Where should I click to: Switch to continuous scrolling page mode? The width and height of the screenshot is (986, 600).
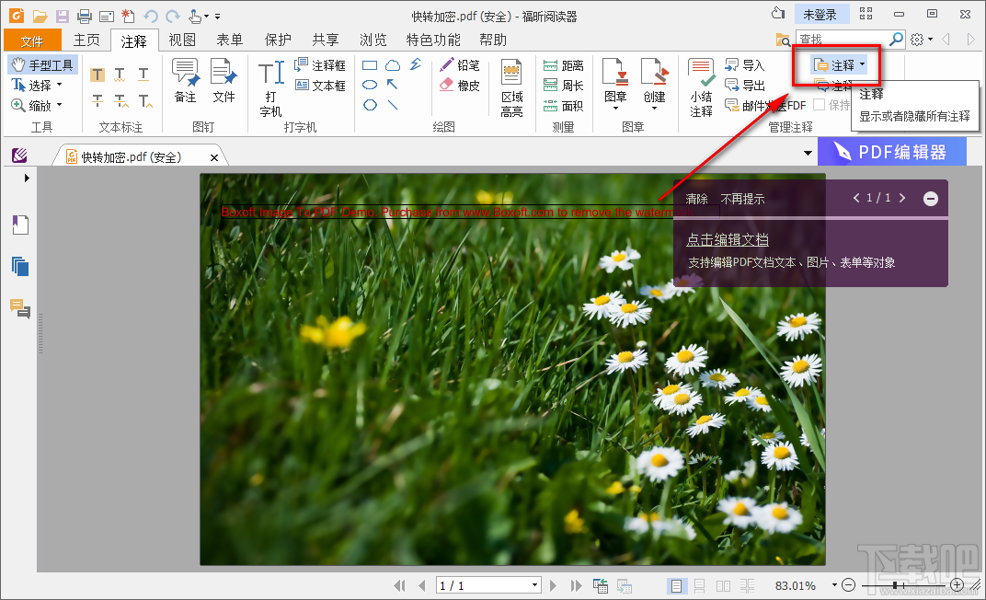tap(699, 585)
